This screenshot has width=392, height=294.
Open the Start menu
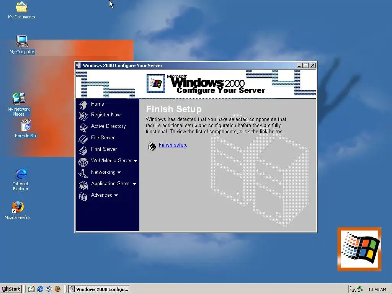tap(11, 289)
